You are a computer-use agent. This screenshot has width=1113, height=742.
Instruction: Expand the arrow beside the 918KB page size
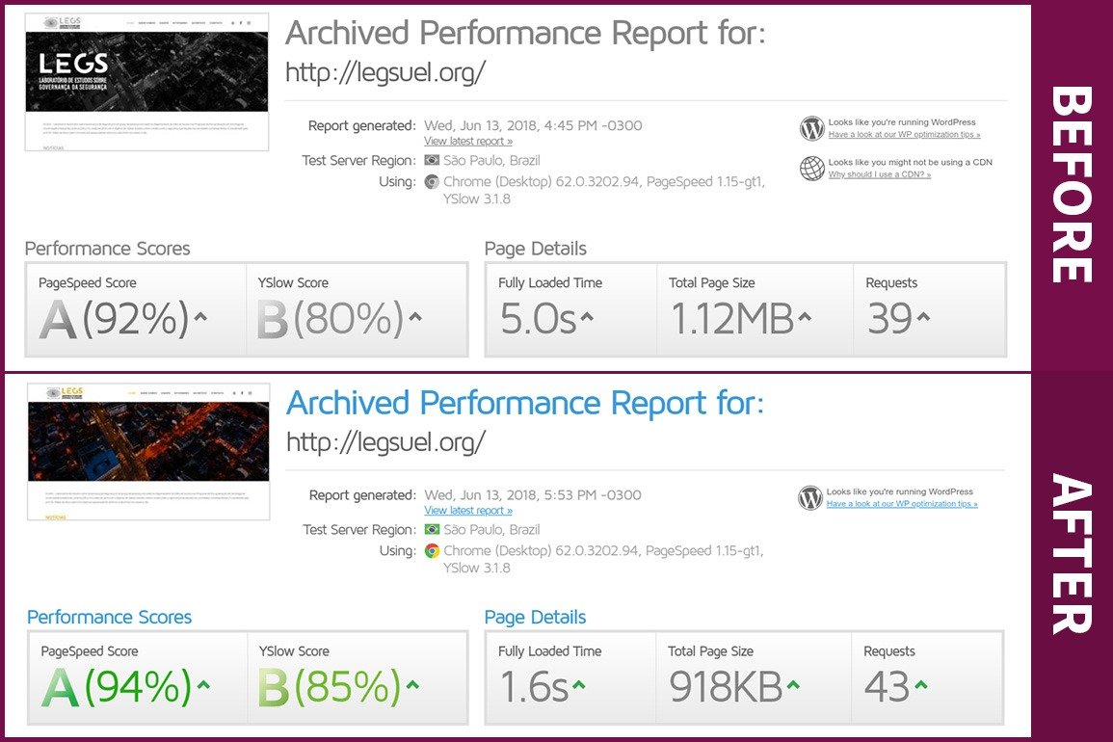792,686
